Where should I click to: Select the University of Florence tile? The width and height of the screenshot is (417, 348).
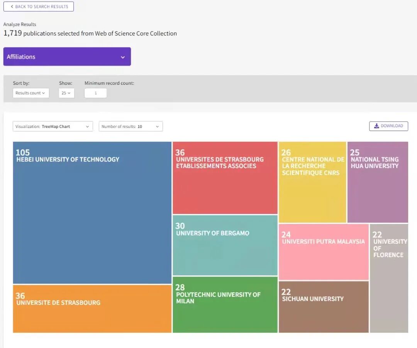(x=389, y=278)
